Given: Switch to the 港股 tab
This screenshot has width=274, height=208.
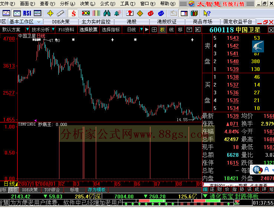Looking at the screenshot, I should (x=131, y=22).
